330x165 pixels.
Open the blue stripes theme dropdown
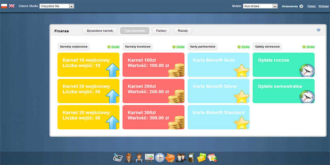coord(260,6)
